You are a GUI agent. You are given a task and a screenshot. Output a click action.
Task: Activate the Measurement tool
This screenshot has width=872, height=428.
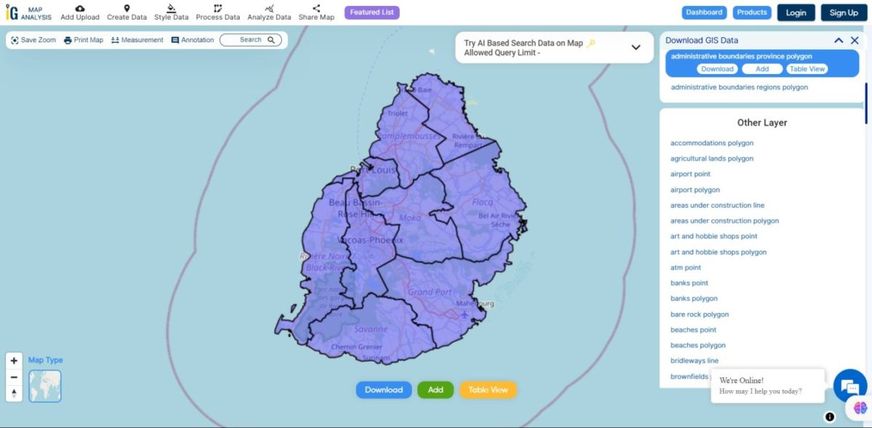click(137, 40)
